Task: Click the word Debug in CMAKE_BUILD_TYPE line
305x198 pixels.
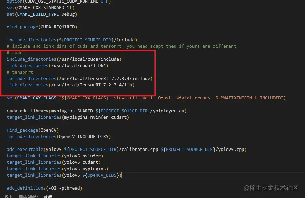Action: [68, 14]
